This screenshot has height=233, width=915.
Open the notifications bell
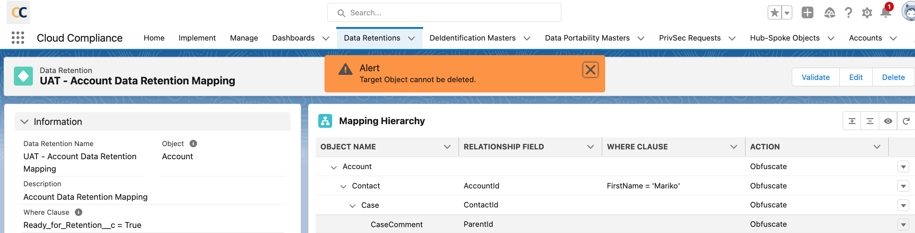point(885,13)
